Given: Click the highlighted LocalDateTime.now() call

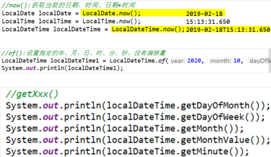Looking at the screenshot, I should [x=148, y=29].
